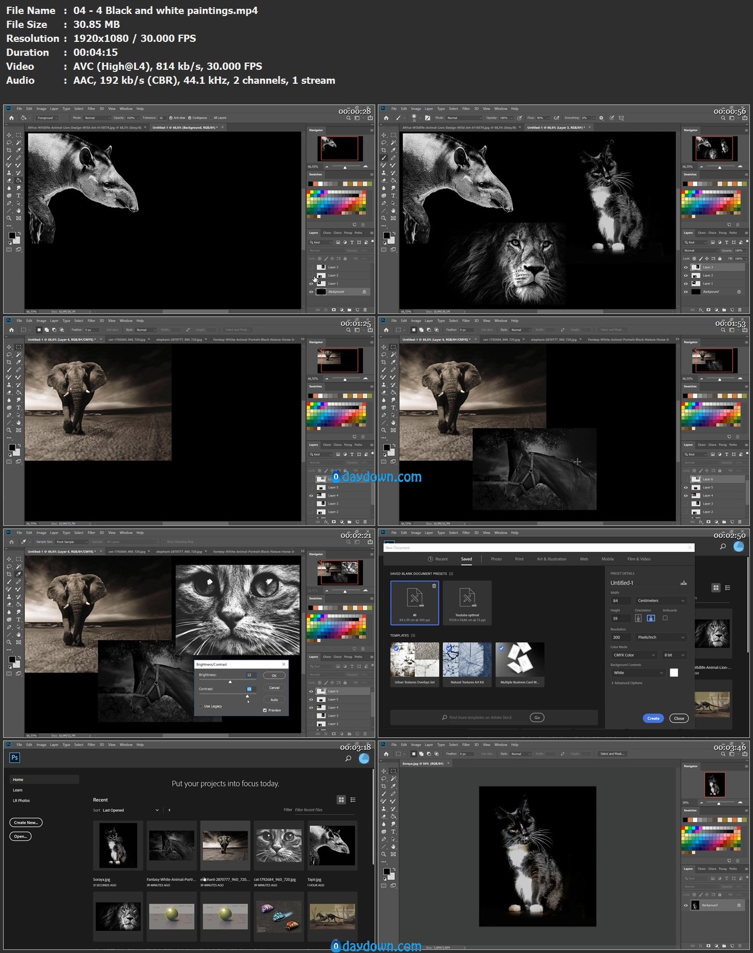Select Eyedropper tool in toolbox, 00:02:21 frame
The image size is (753, 953).
click(19, 574)
